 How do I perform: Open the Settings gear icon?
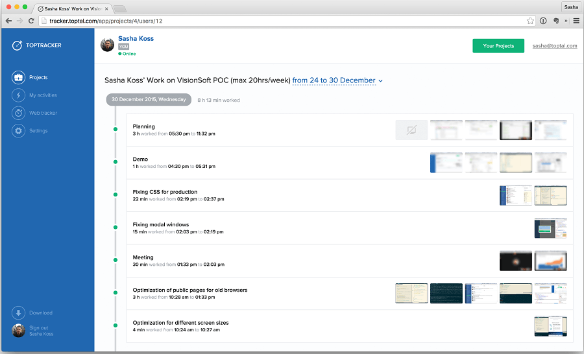18,131
